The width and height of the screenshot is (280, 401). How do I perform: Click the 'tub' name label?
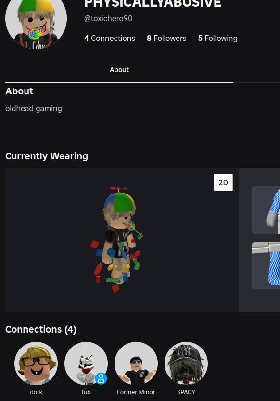click(86, 392)
